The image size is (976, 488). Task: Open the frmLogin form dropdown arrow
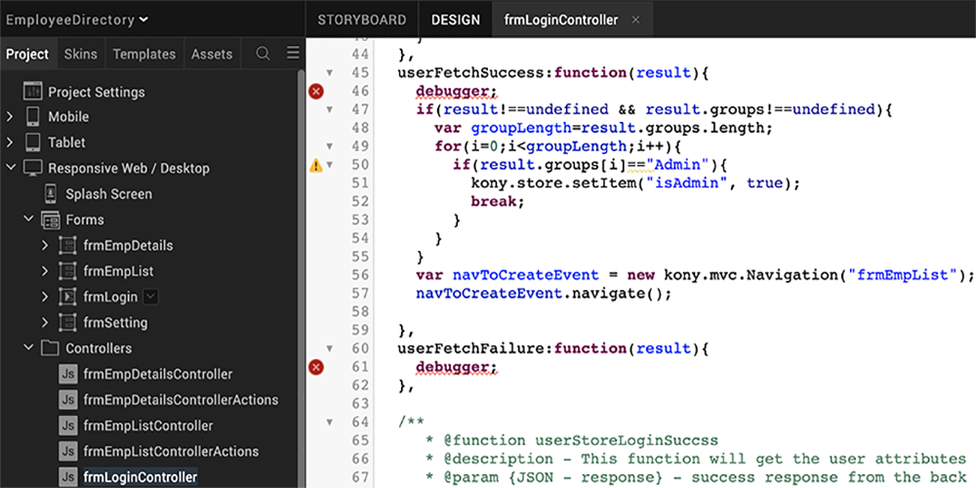pos(150,297)
